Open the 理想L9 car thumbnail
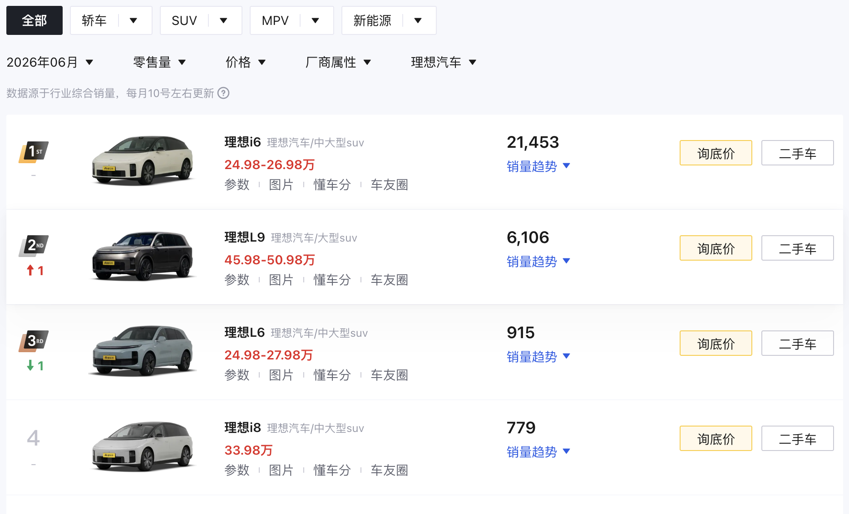The width and height of the screenshot is (849, 514). (143, 256)
